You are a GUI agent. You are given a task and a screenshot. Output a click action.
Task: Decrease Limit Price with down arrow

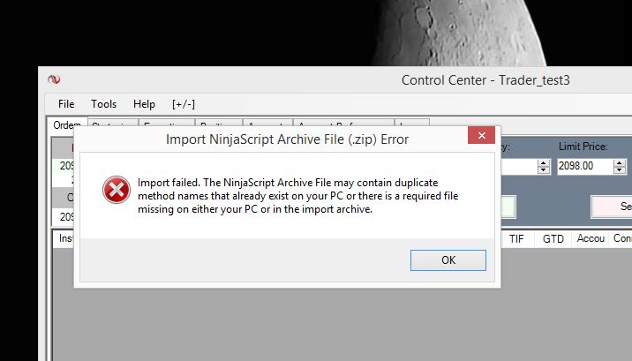pyautogui.click(x=620, y=170)
